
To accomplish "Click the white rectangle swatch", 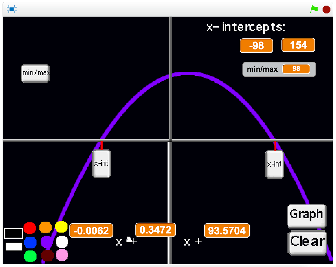I will (x=13, y=247).
